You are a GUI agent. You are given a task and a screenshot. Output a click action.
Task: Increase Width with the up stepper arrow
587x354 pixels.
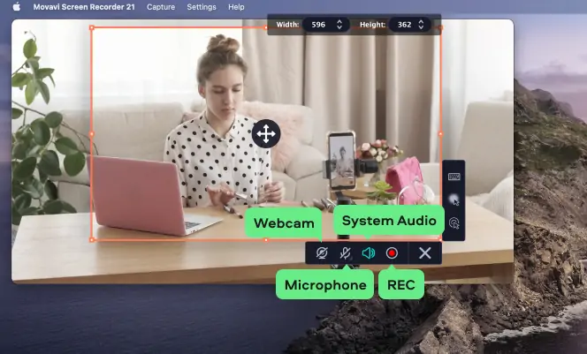[x=339, y=22]
